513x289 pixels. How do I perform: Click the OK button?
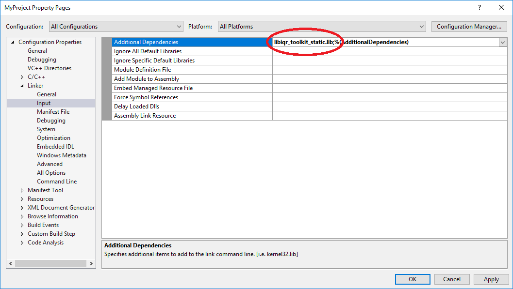point(412,279)
